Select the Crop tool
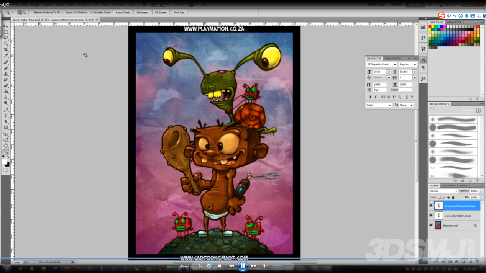The width and height of the screenshot is (486, 273). pos(6,50)
